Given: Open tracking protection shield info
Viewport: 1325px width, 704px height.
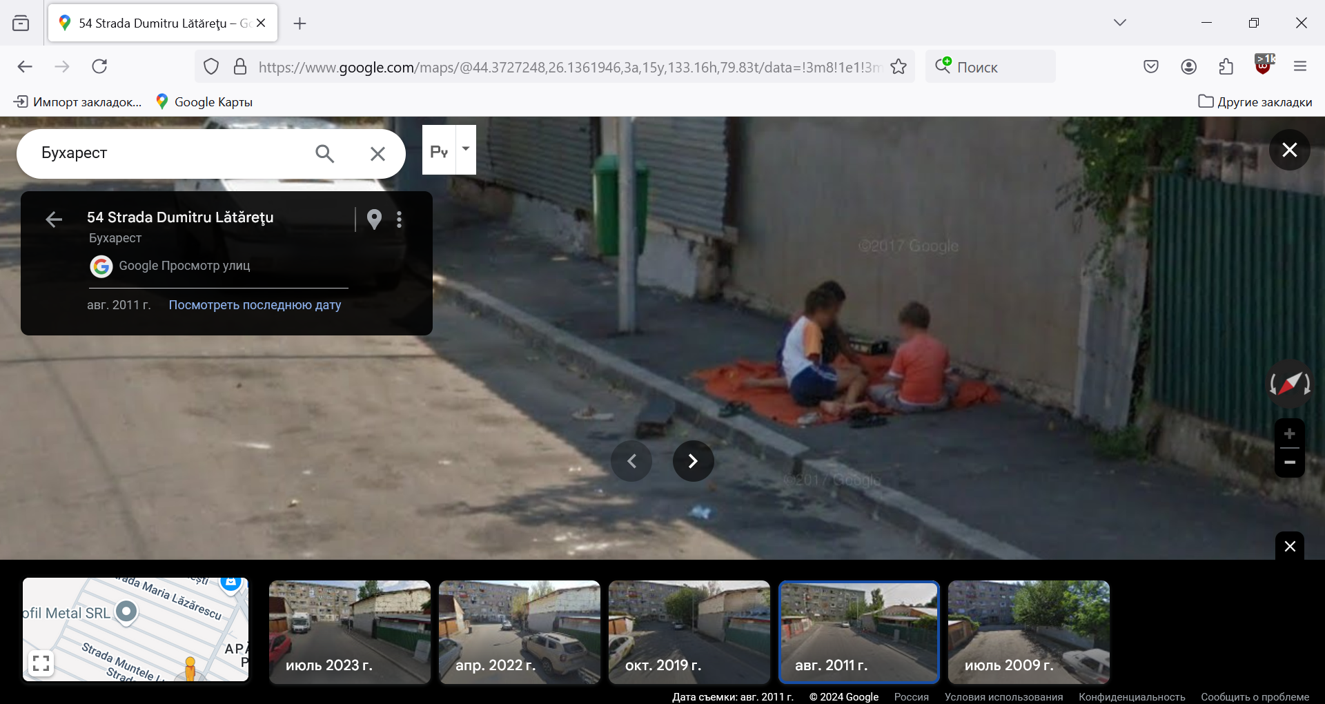Looking at the screenshot, I should point(211,67).
